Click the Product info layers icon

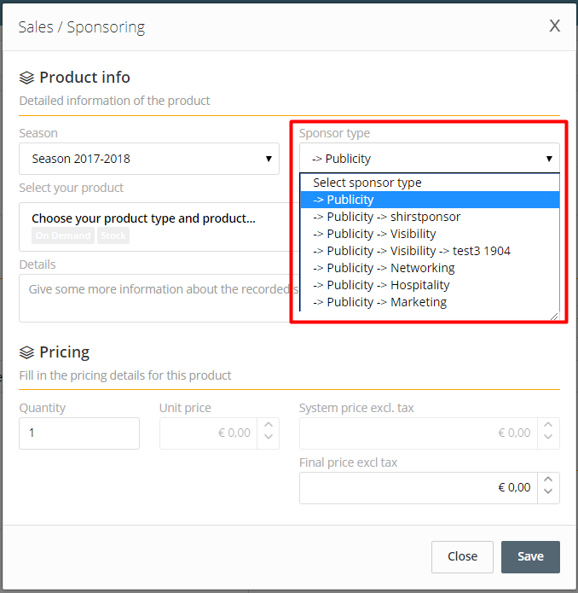[x=26, y=78]
